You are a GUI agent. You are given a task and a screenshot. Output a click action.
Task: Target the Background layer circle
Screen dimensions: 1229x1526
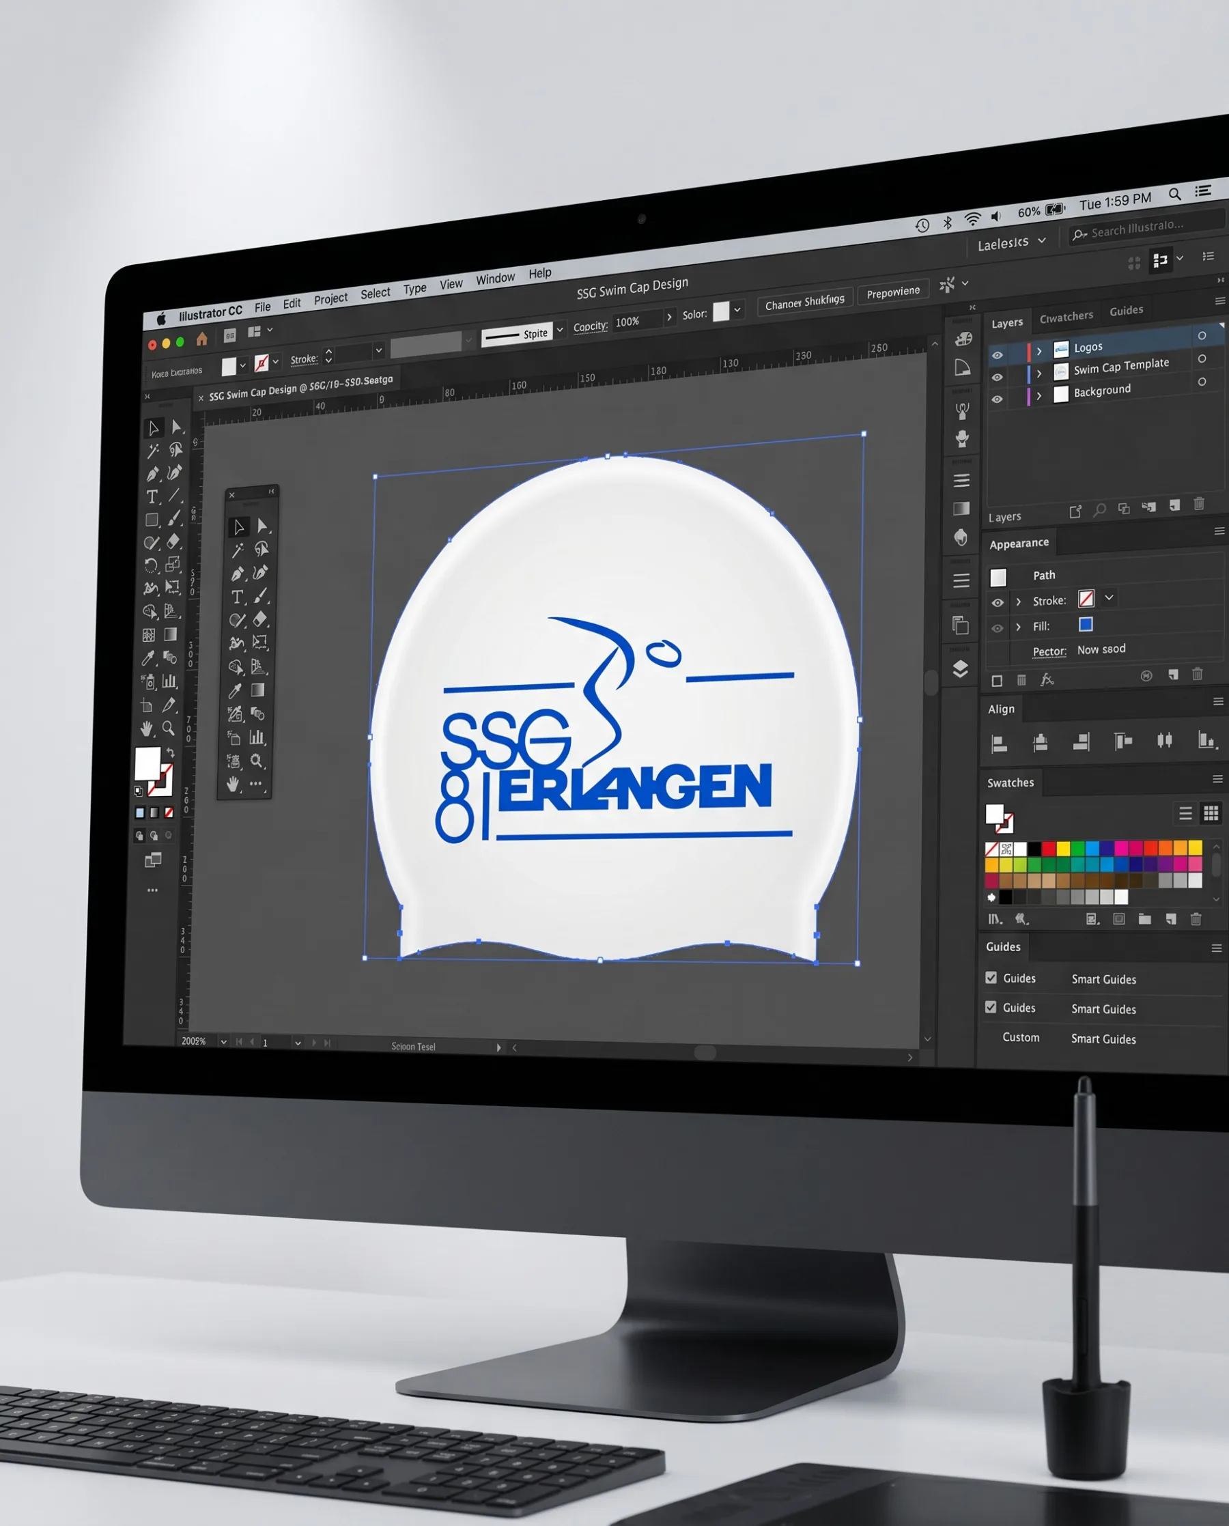click(x=1202, y=382)
